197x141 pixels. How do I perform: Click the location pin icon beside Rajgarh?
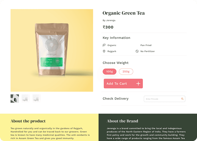[104, 51]
